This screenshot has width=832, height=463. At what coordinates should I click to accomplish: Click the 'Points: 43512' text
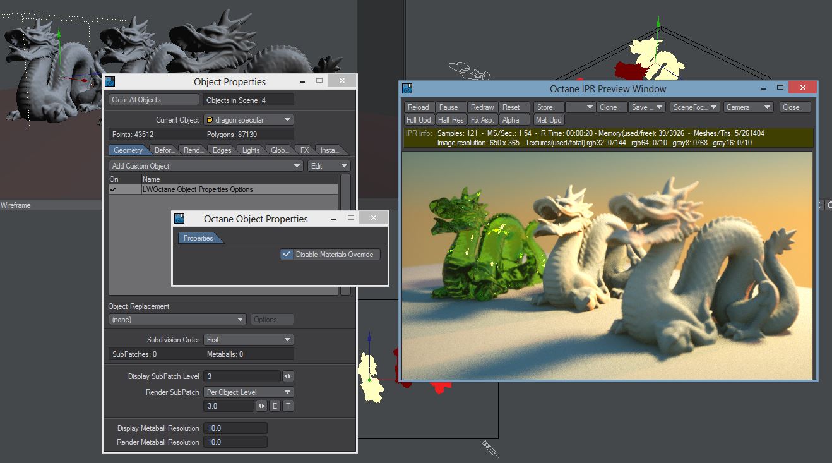[133, 135]
